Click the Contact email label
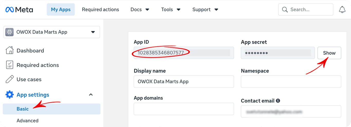 257,101
